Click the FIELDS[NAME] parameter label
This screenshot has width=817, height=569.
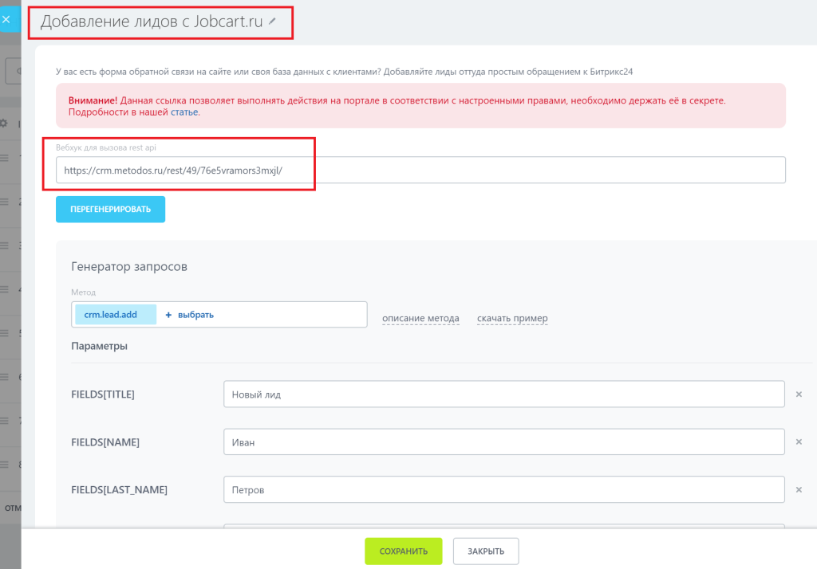[105, 442]
